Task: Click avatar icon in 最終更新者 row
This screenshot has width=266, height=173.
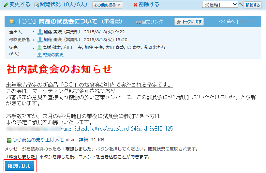Action: (x=40, y=39)
